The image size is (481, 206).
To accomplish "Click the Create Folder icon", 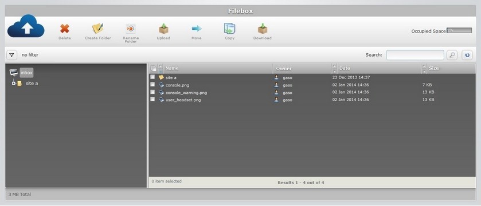I will 98,29.
